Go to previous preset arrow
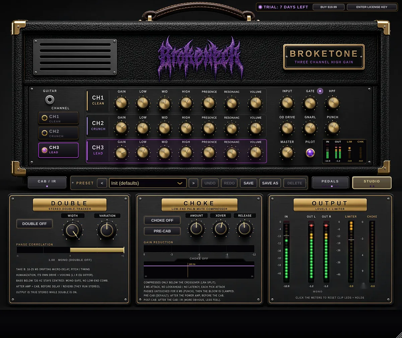The image size is (402, 338). point(102,183)
